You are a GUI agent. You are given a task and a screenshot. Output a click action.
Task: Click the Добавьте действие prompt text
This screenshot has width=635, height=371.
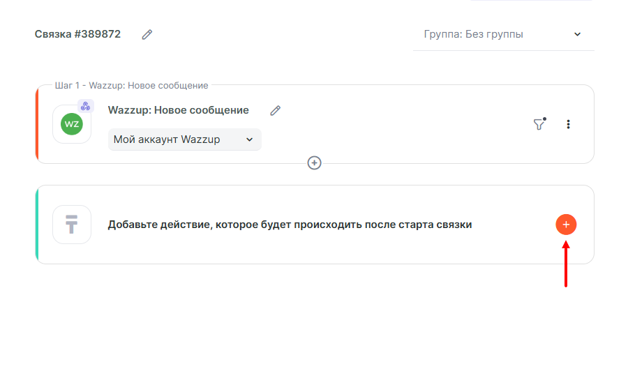[290, 225]
